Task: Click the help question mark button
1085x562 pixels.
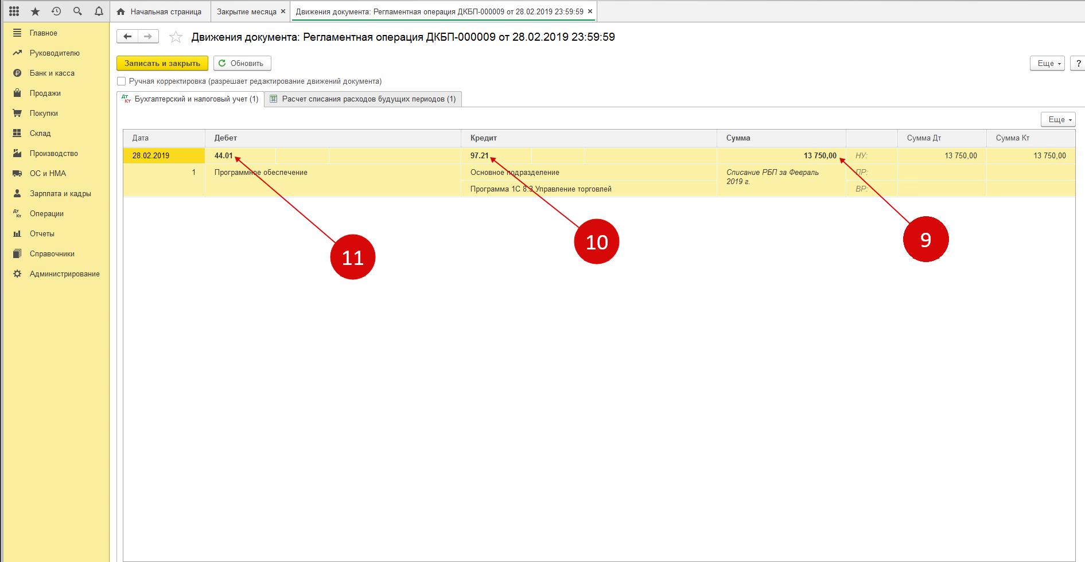Action: (x=1078, y=63)
